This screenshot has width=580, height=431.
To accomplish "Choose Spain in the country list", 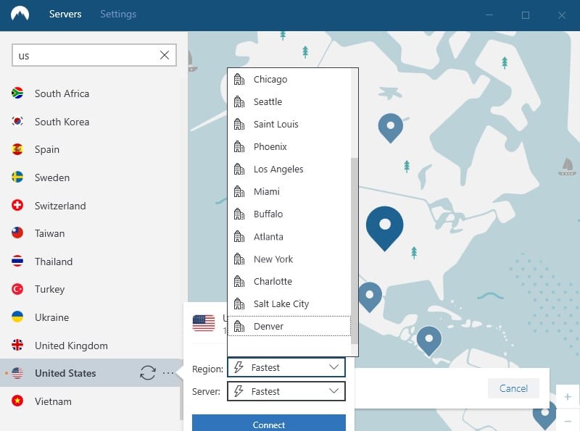I will point(47,150).
